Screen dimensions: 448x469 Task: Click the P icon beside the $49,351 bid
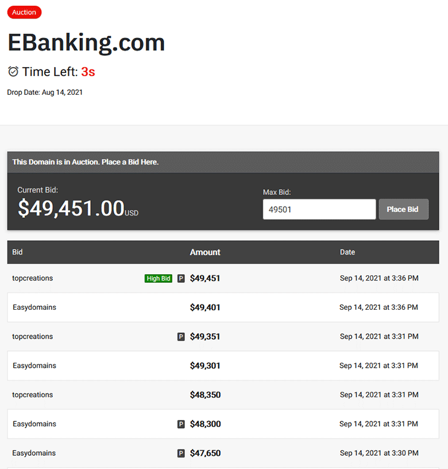coord(181,337)
